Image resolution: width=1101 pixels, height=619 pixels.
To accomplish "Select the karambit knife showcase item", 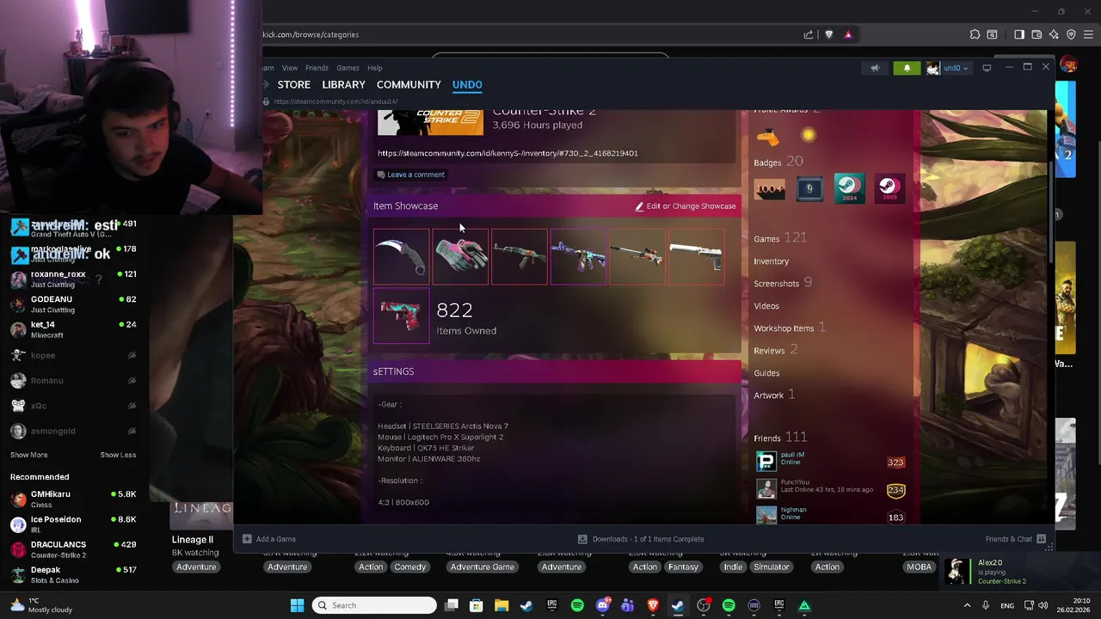I will (x=401, y=256).
